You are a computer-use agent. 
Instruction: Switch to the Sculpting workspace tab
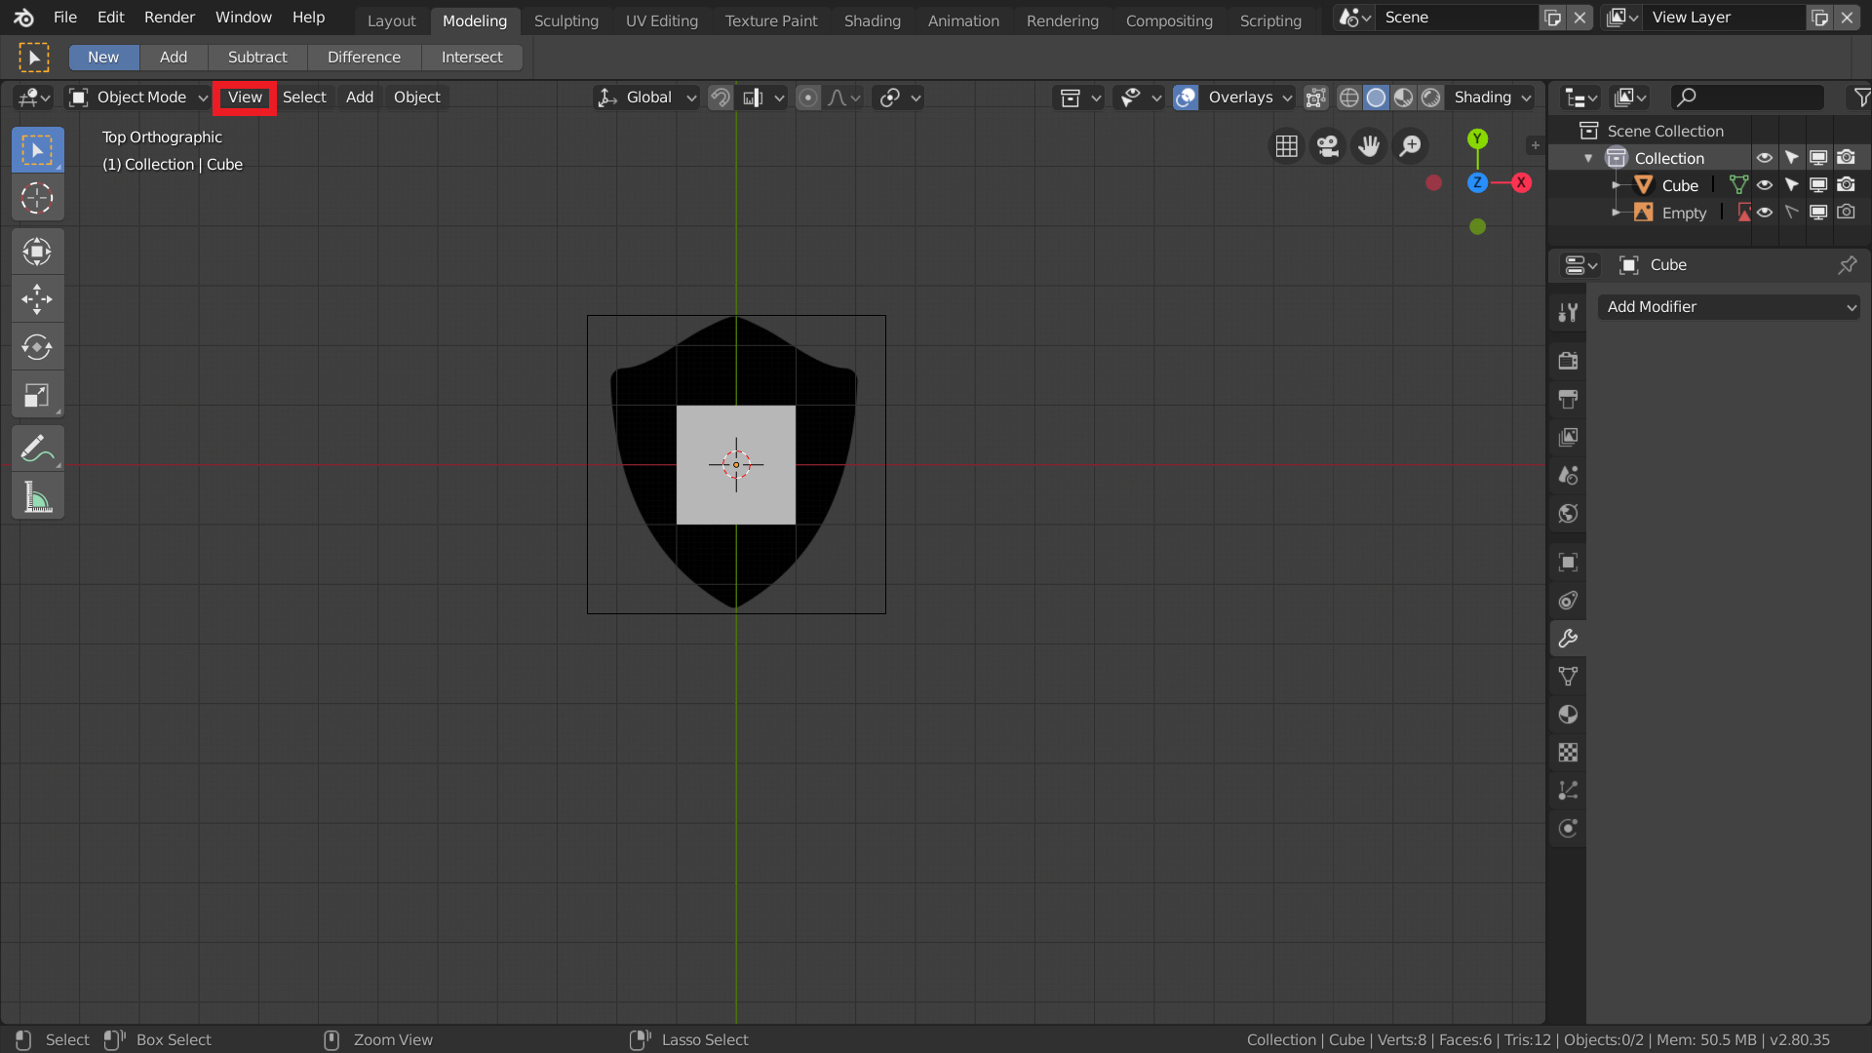pyautogui.click(x=566, y=20)
